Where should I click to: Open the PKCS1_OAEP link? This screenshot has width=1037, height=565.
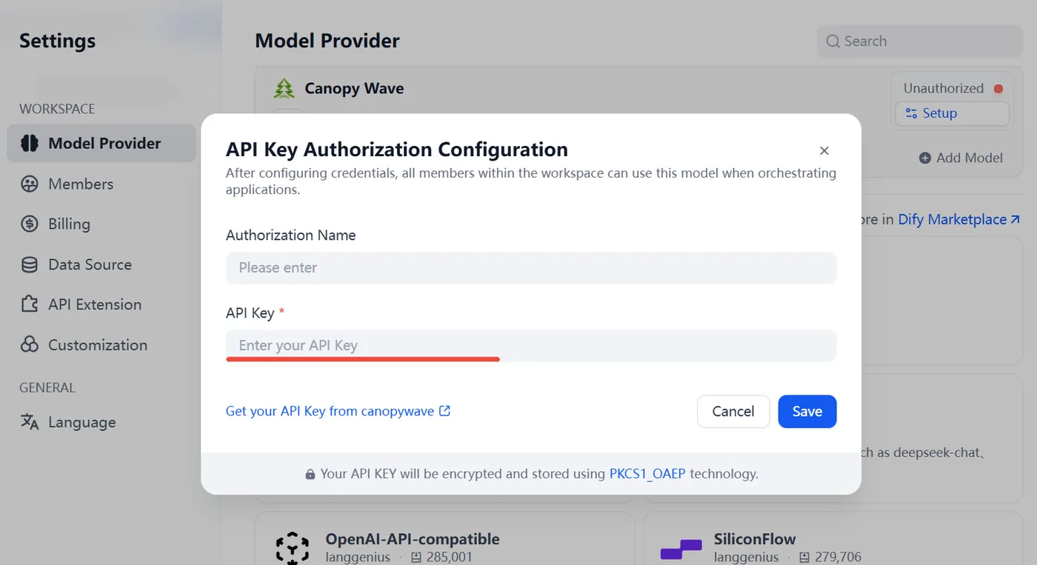[647, 474]
